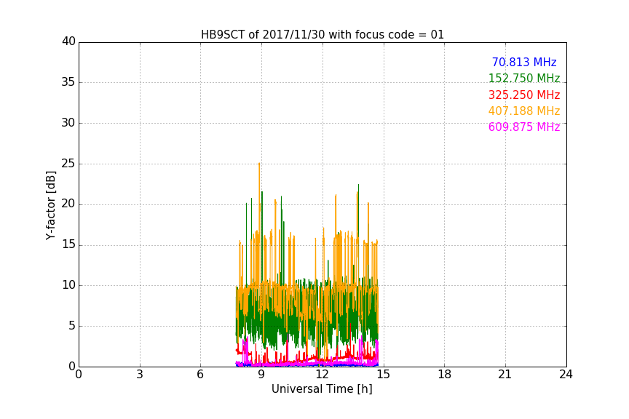Screen dimensions: 629x419
Task: Click the y-axis tick label 35
Action: (68, 82)
